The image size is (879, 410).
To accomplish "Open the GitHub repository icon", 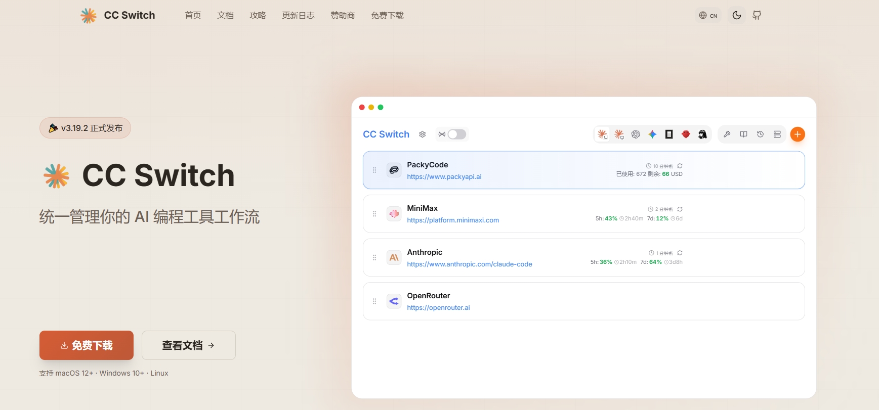I will [757, 16].
